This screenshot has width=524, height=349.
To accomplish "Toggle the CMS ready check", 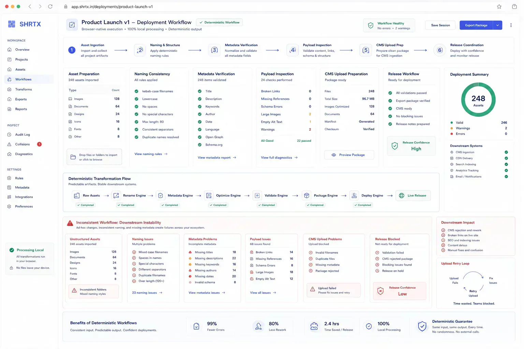I will click(x=390, y=108).
